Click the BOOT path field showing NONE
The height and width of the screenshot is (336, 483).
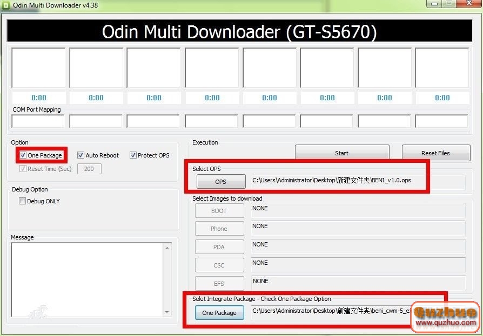[x=358, y=210]
